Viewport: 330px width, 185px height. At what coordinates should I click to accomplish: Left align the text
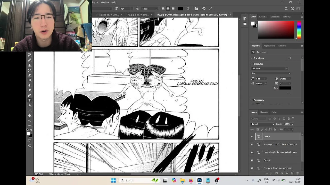pyautogui.click(x=163, y=9)
